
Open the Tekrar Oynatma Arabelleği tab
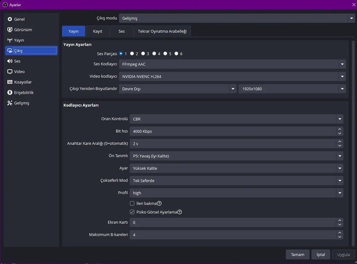click(x=162, y=31)
